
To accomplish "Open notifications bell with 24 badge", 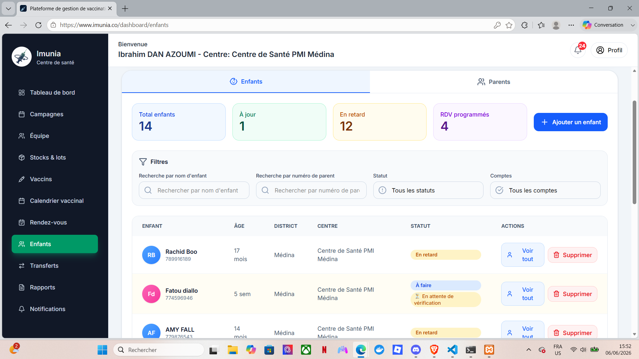I will pos(578,50).
